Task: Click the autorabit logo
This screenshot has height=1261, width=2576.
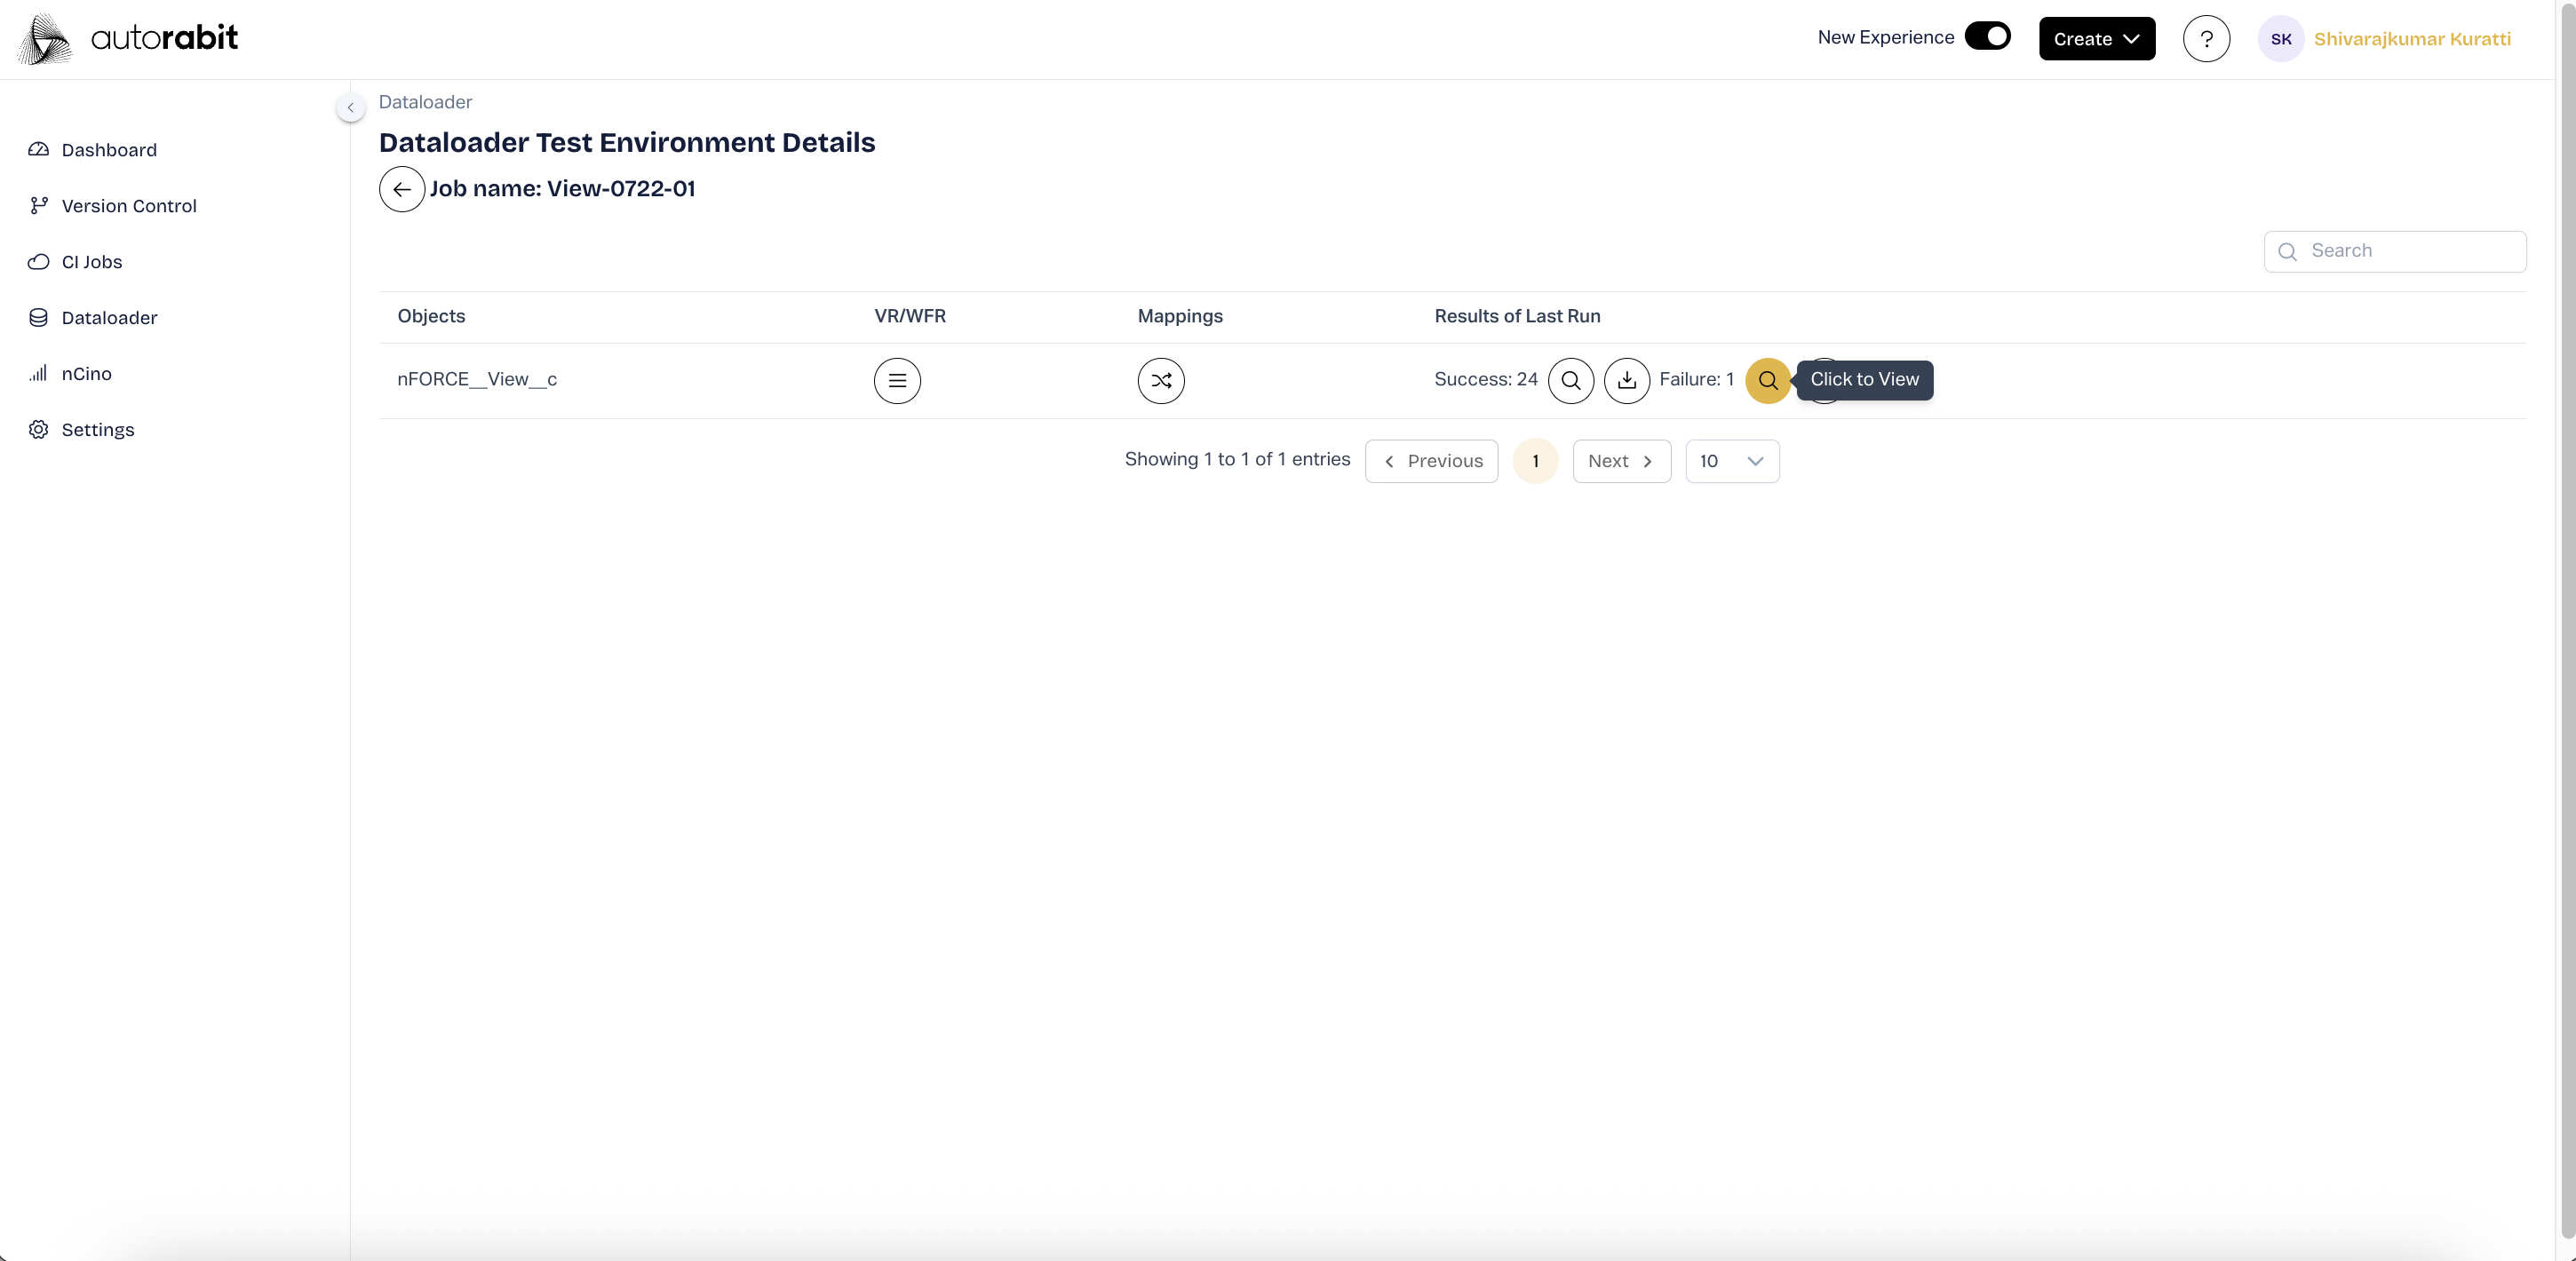Action: coord(128,39)
